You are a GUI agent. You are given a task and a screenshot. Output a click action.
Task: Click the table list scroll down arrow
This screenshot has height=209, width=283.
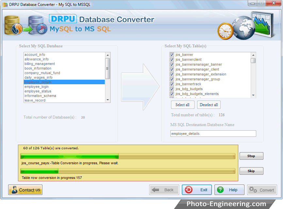pos(253,95)
